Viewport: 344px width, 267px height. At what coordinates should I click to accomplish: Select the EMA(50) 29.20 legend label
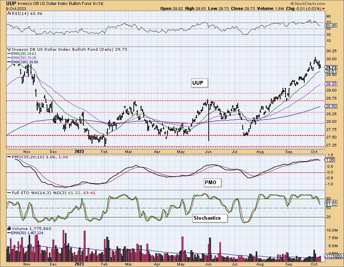click(23, 58)
